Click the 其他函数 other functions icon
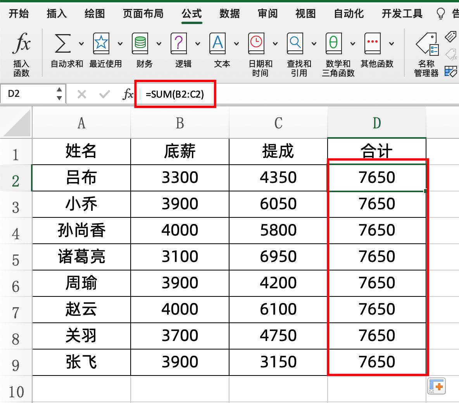 pos(373,43)
